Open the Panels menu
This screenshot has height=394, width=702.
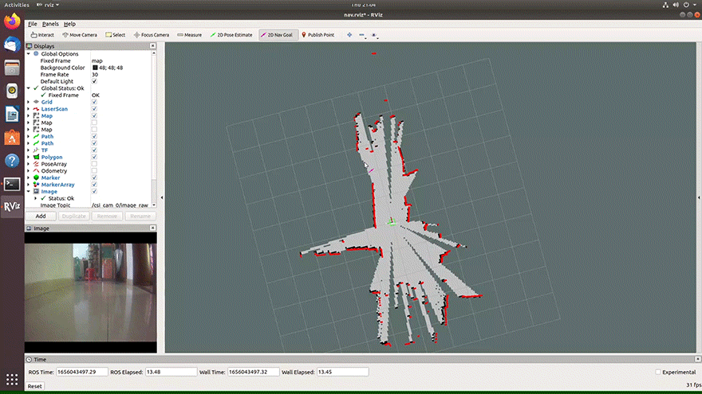click(x=50, y=24)
